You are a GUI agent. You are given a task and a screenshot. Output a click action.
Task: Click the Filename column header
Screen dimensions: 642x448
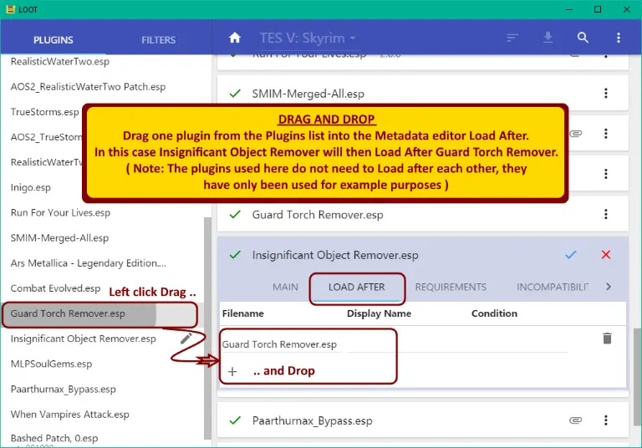[242, 313]
